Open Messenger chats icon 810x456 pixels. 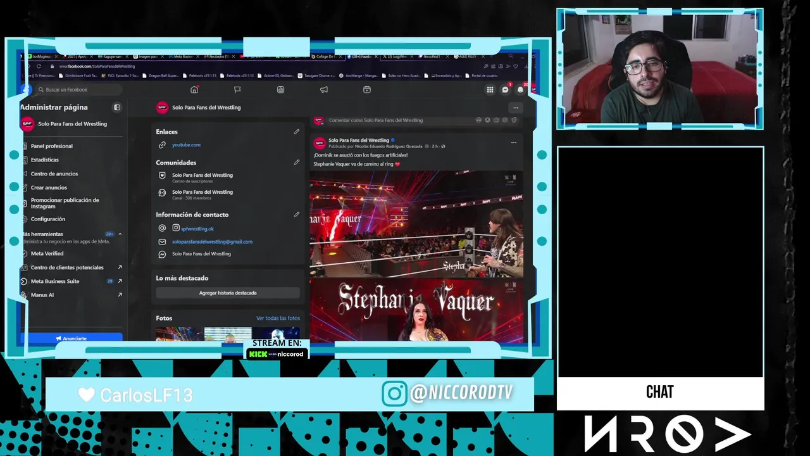pyautogui.click(x=505, y=90)
